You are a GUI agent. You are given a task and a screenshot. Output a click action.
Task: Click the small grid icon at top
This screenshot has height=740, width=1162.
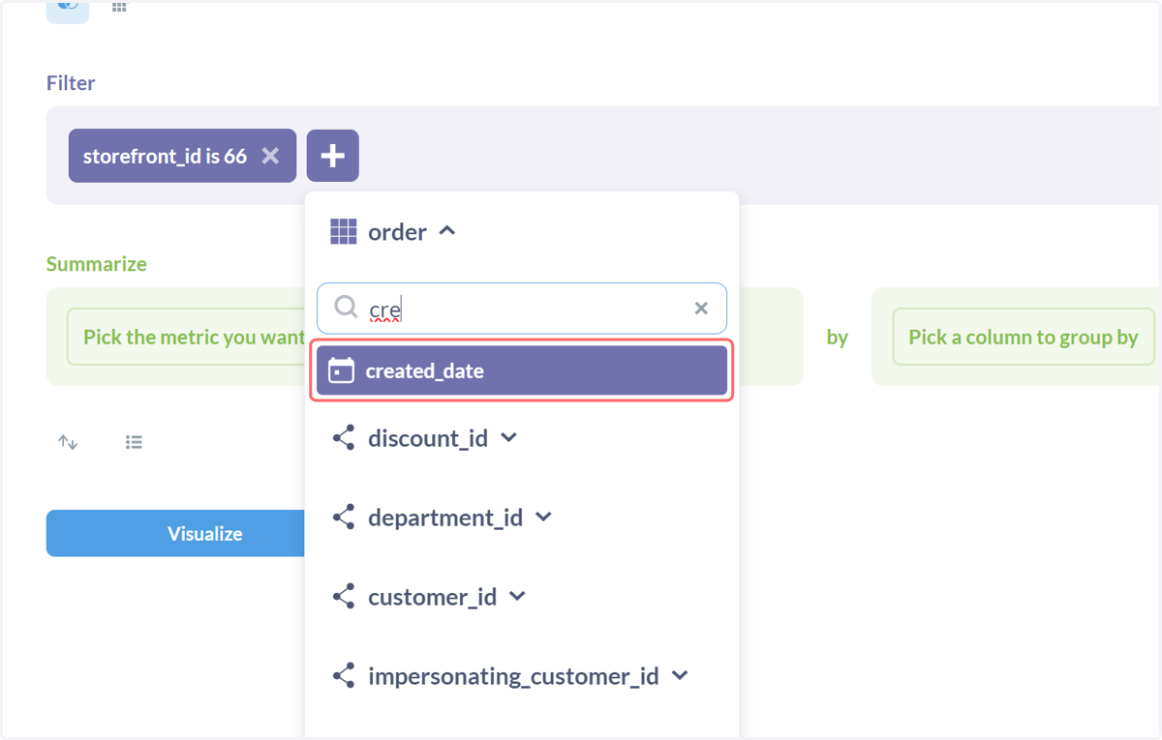(x=119, y=7)
